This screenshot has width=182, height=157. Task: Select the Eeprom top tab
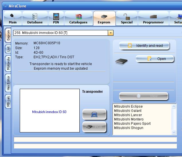[104, 18]
